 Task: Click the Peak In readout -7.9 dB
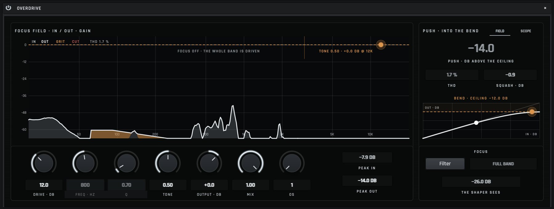coord(367,157)
